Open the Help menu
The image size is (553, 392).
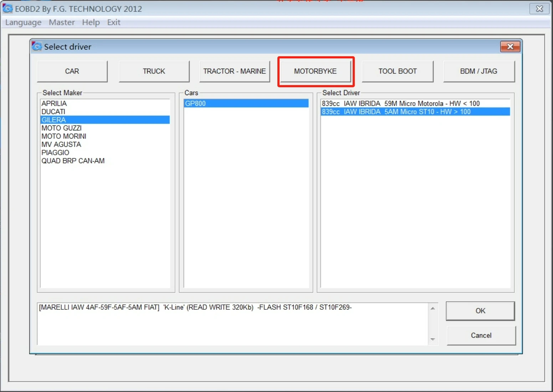[x=91, y=22]
